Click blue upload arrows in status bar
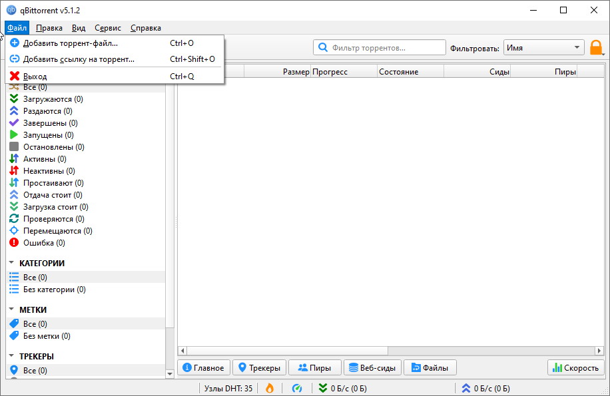This screenshot has height=396, width=610. click(466, 388)
